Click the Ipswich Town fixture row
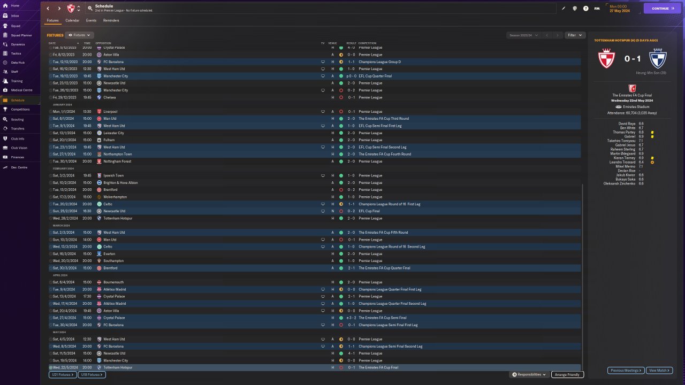Viewport: 685px width, 385px height. point(314,175)
